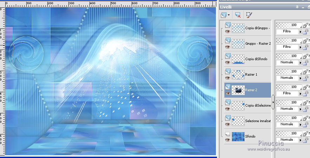Click layer link chain icon for Copia diSfondo

coord(306,56)
